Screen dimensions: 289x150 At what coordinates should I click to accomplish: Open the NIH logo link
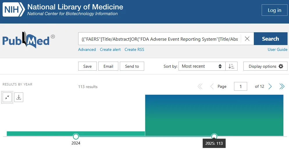14,9
